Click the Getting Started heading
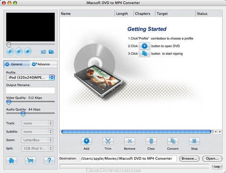This screenshot has height=173, width=226. point(147,29)
